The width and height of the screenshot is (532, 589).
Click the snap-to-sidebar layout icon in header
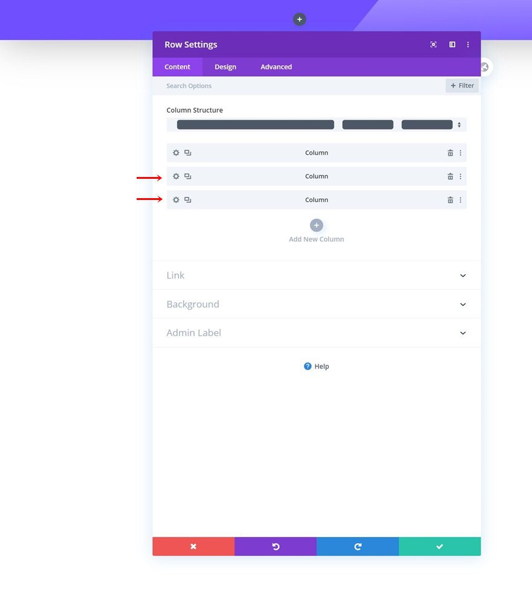[452, 44]
